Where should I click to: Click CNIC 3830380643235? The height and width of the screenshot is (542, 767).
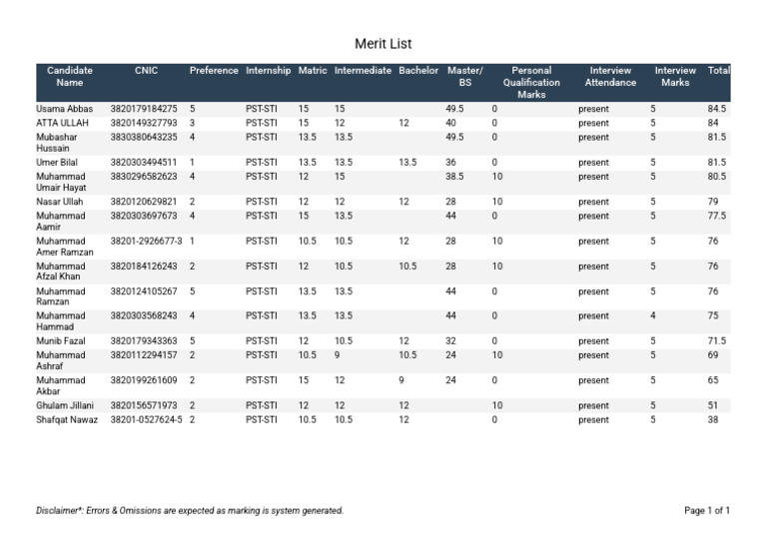pyautogui.click(x=144, y=138)
